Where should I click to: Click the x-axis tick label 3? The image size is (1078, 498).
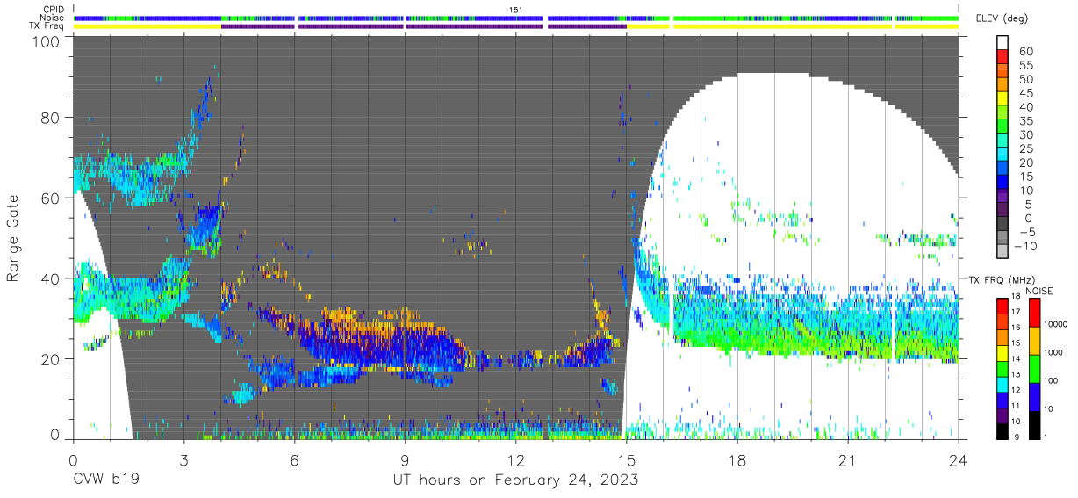[x=183, y=459]
